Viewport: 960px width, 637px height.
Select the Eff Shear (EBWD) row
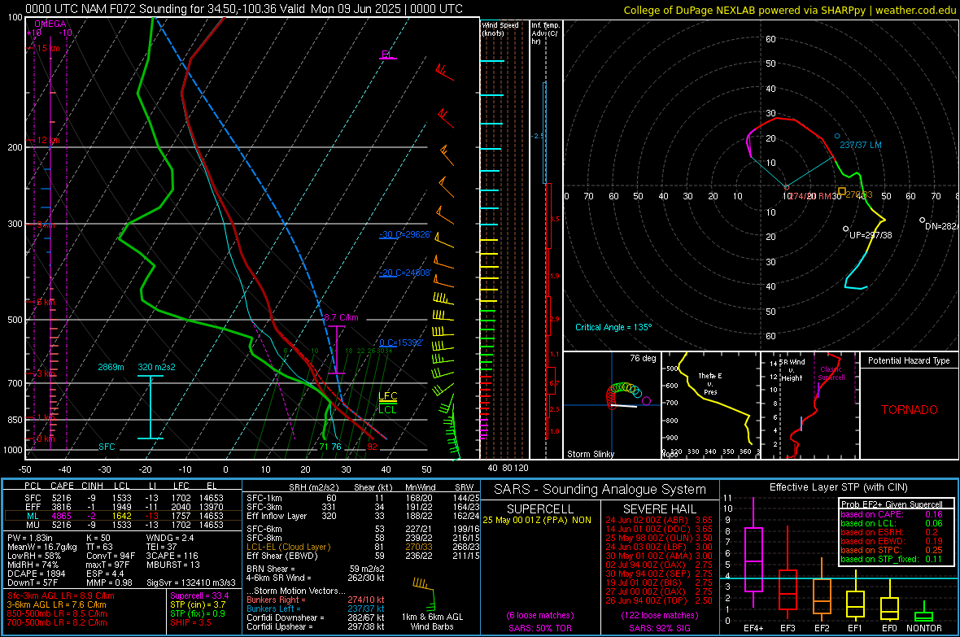(x=361, y=556)
